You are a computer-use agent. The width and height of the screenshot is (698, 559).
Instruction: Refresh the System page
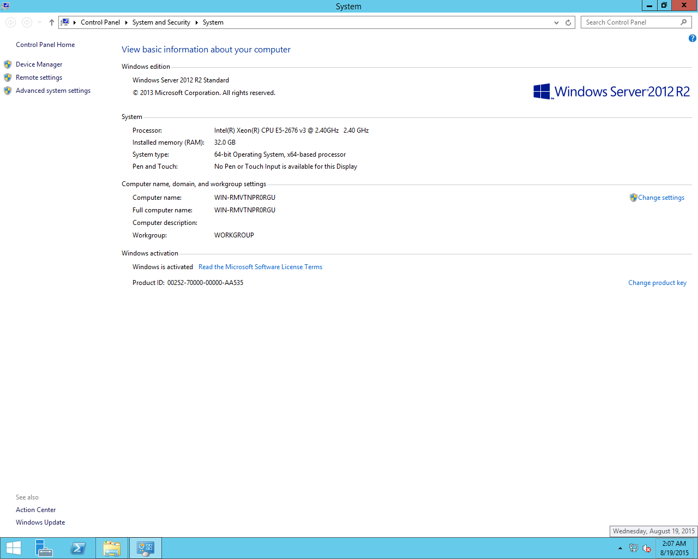568,22
